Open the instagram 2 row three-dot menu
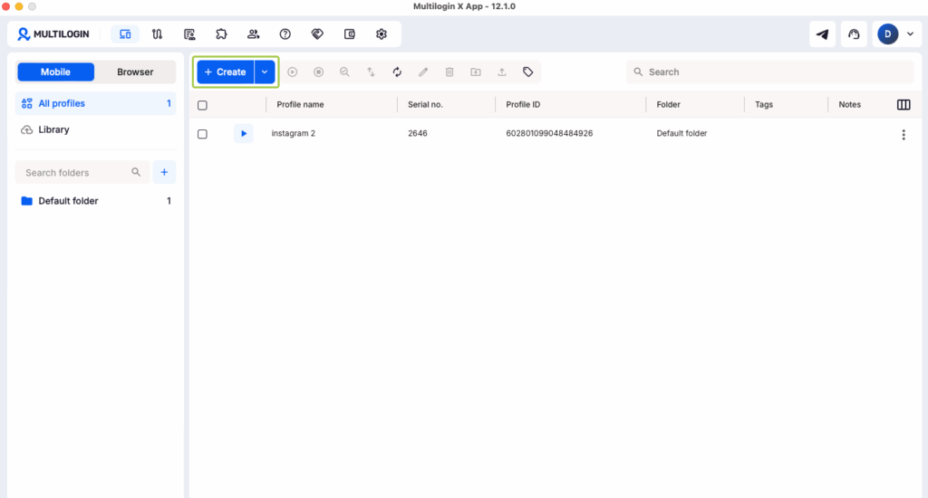The image size is (928, 498). click(x=903, y=135)
